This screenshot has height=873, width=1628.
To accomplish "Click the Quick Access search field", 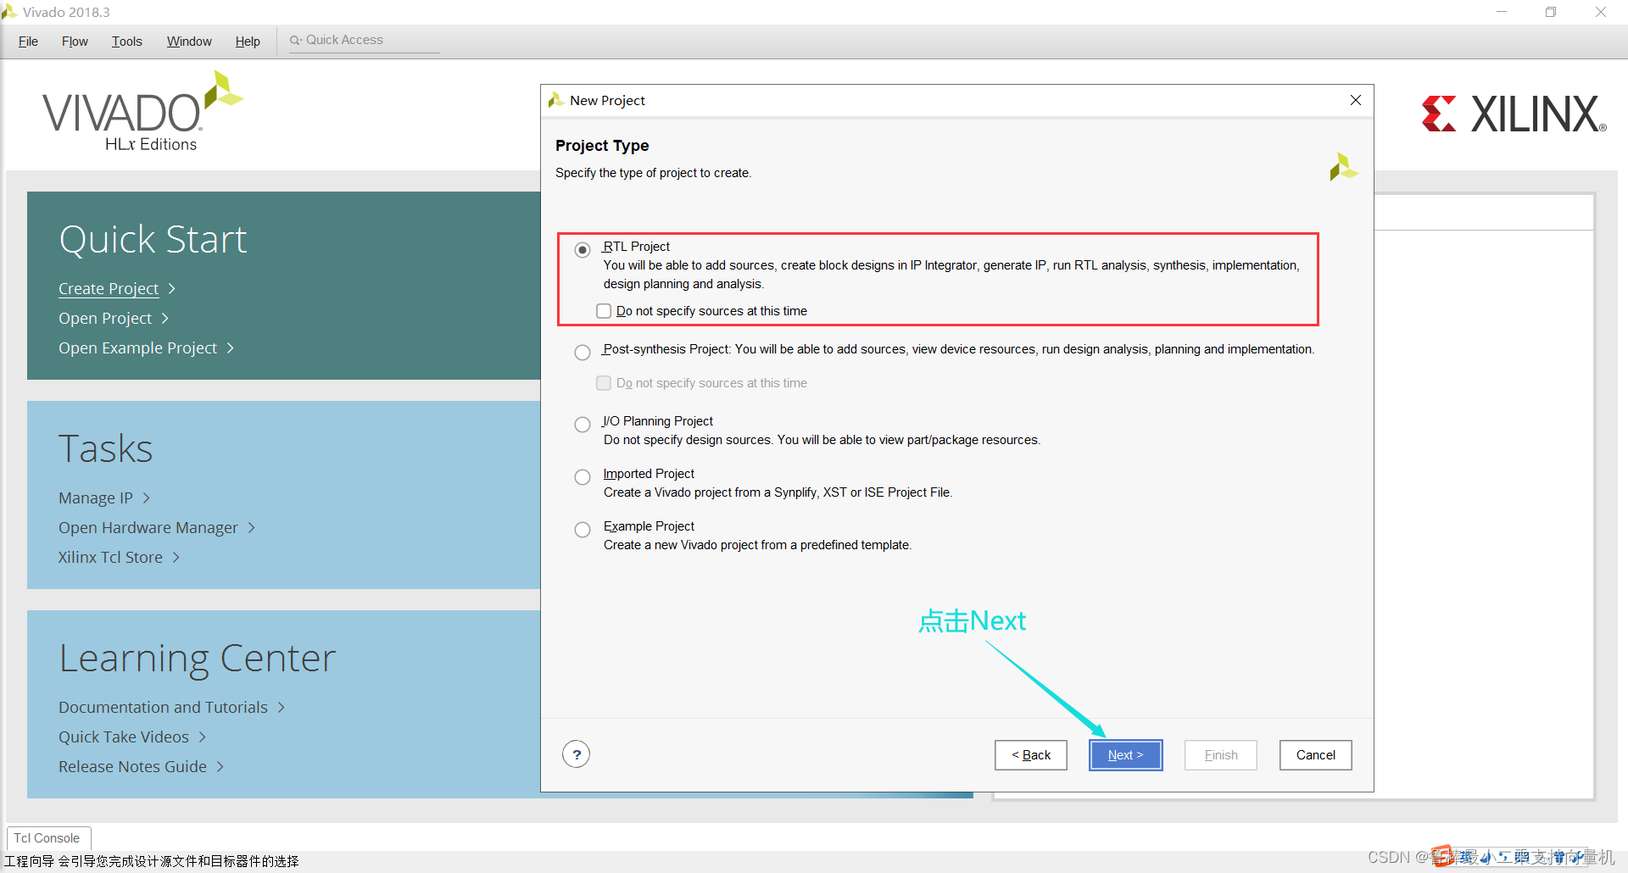I will tap(365, 41).
